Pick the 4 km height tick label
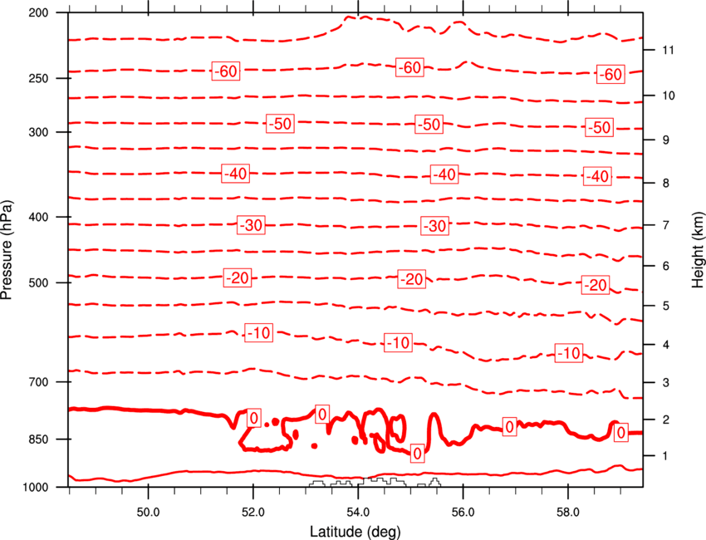This screenshot has width=706, height=540. coord(666,345)
